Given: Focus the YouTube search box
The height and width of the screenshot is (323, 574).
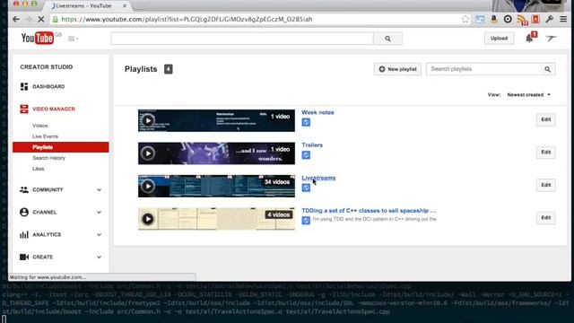Looking at the screenshot, I should (242, 39).
